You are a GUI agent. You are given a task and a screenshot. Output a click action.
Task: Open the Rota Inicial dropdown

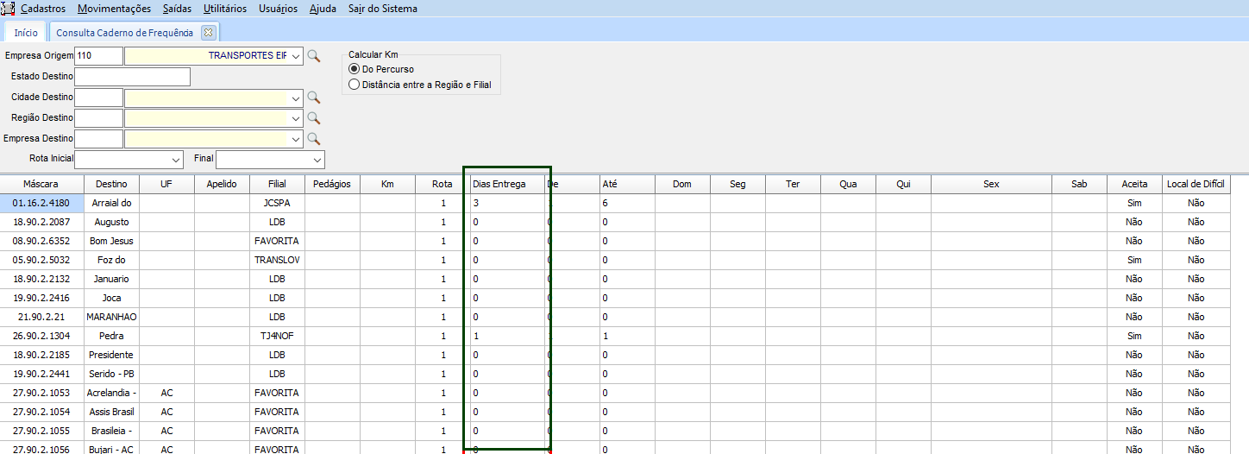point(176,160)
